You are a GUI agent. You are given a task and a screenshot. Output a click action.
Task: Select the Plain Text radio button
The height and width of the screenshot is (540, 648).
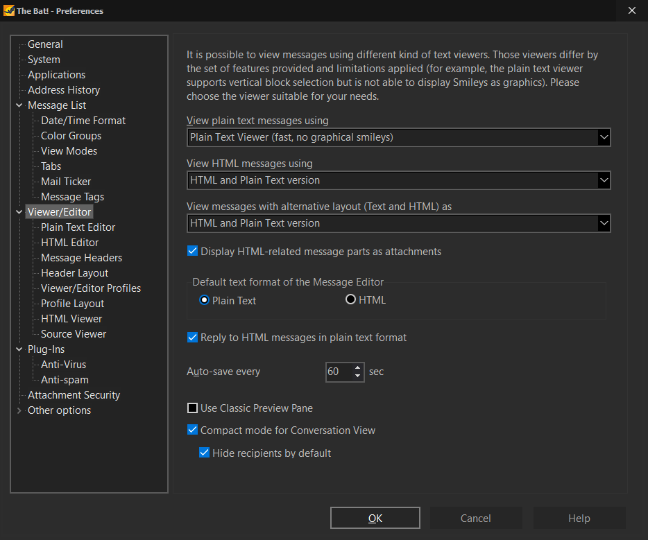click(x=205, y=300)
